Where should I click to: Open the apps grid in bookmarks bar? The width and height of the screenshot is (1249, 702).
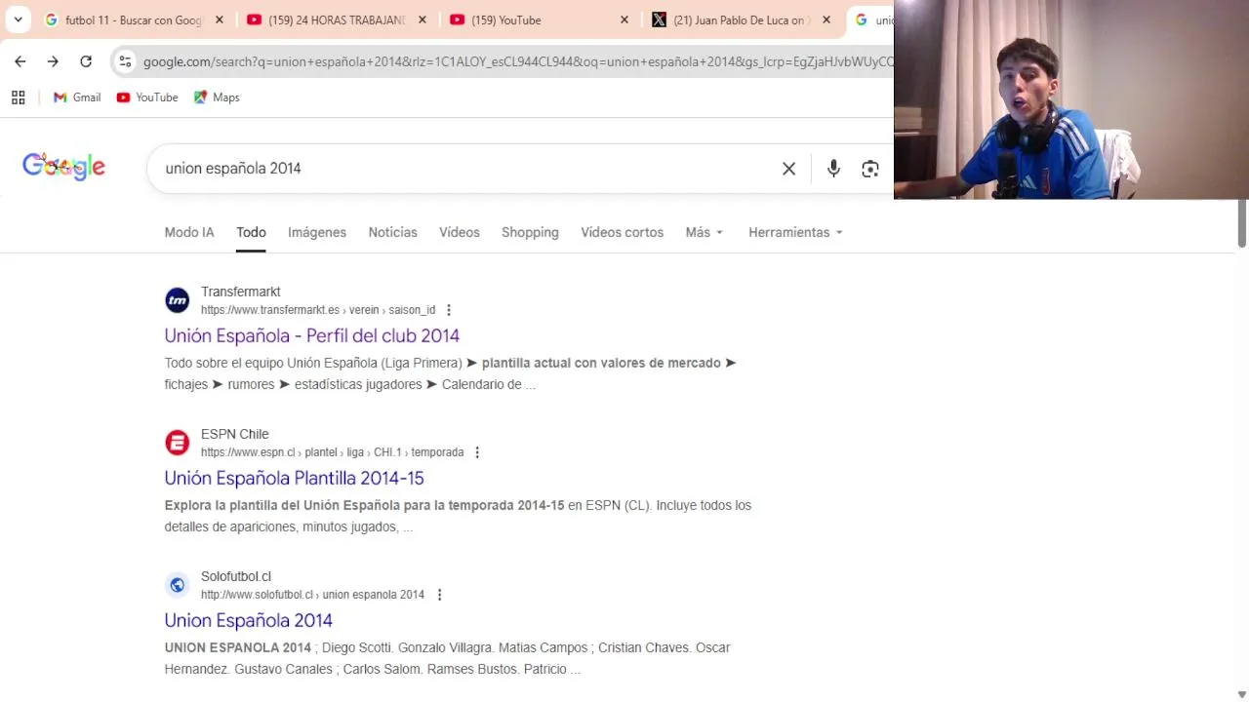pos(18,97)
